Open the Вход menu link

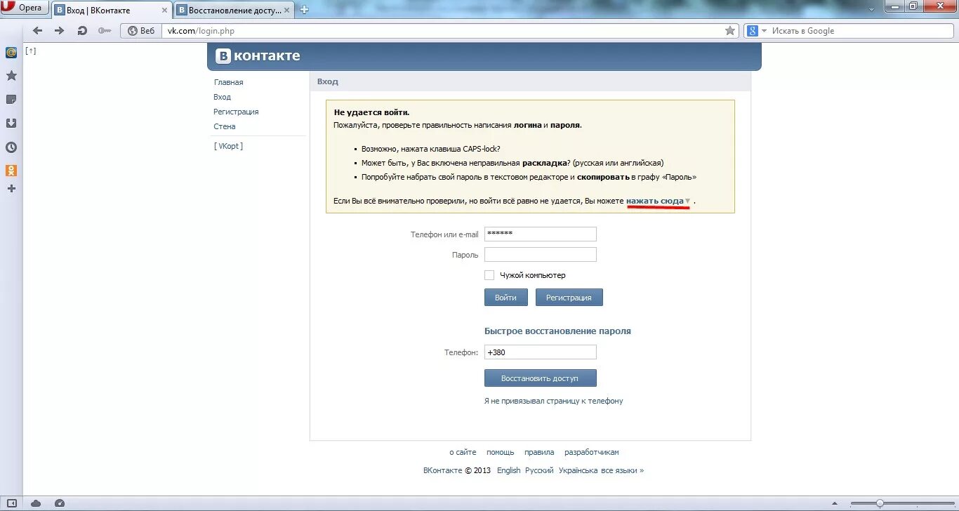click(x=223, y=97)
